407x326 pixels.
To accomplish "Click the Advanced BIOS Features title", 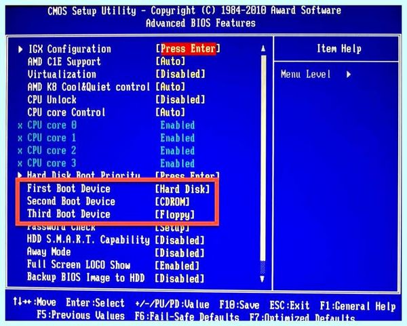I will tap(201, 23).
